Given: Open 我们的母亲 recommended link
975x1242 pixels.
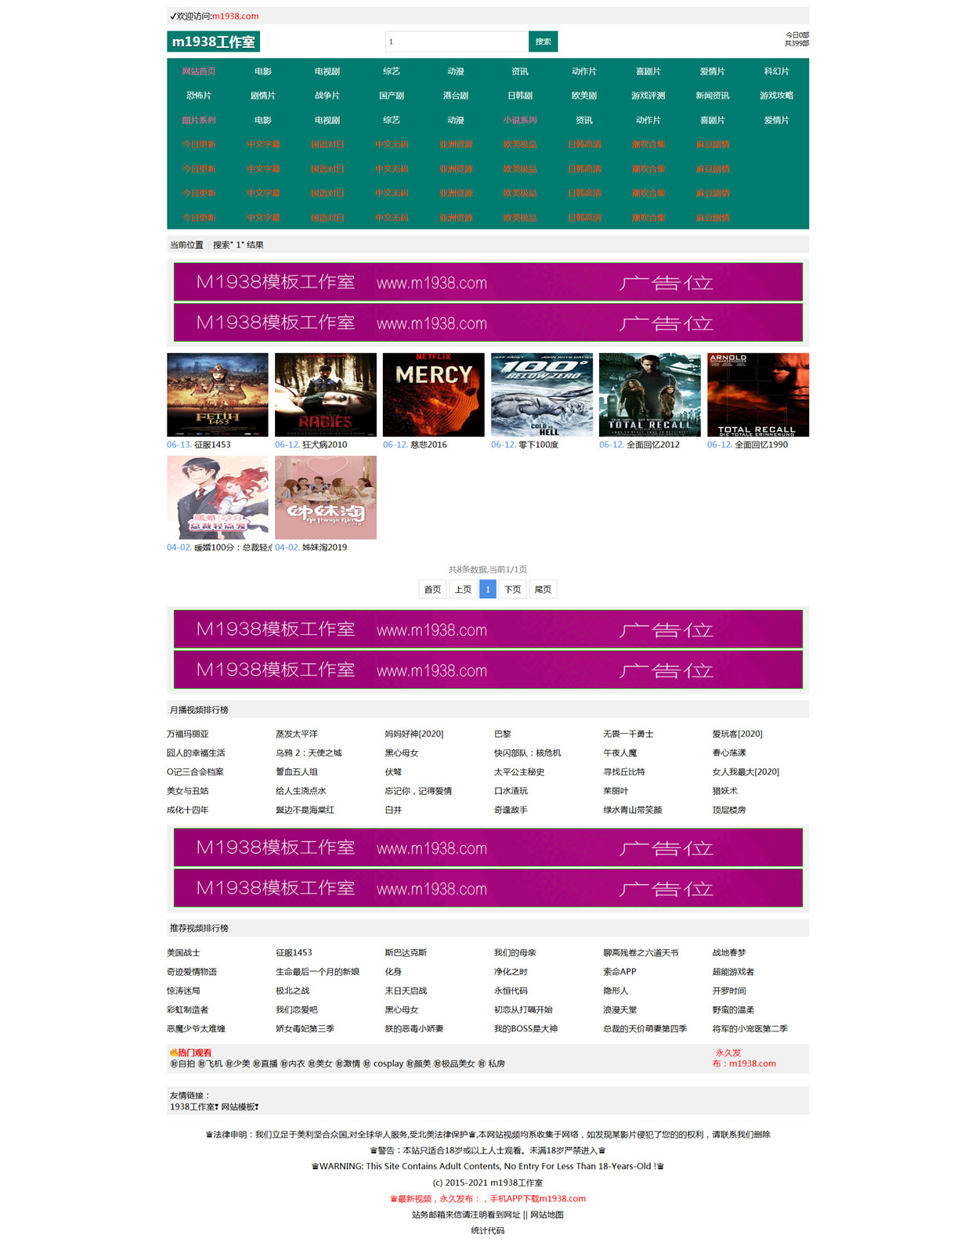Looking at the screenshot, I should click(x=515, y=953).
